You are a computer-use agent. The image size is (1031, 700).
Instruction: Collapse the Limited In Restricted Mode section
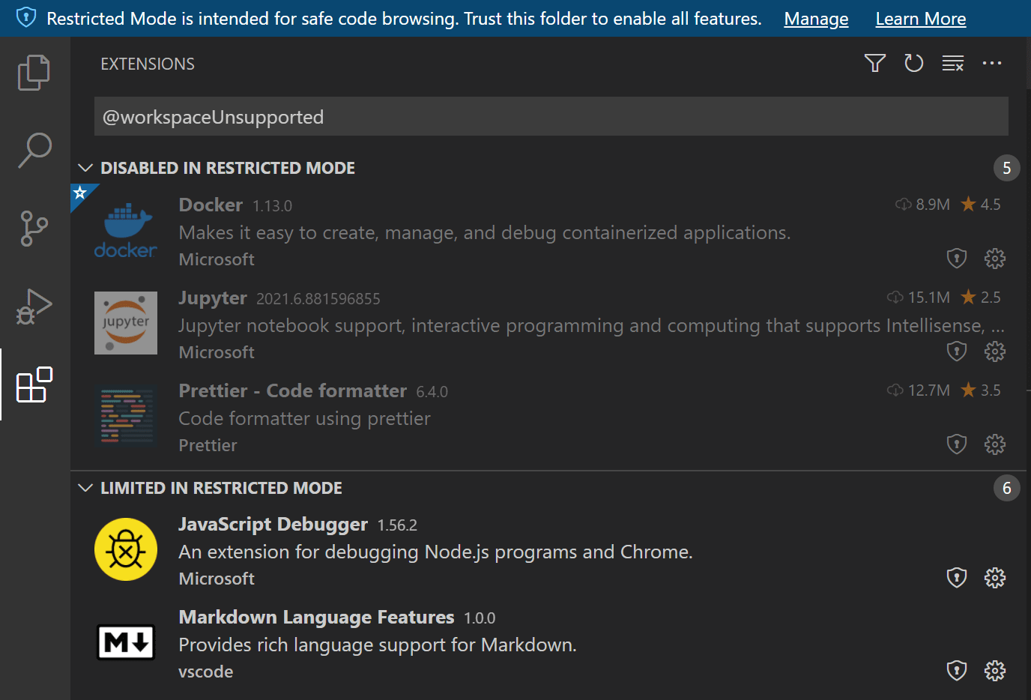[x=85, y=488]
